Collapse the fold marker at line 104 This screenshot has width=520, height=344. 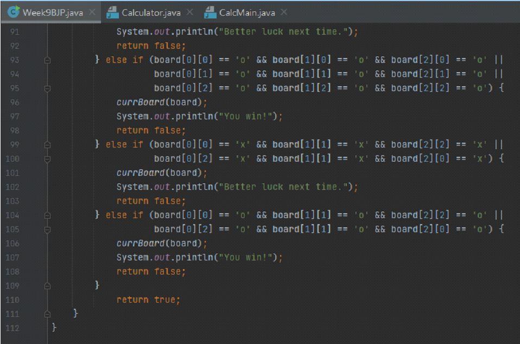click(47, 215)
